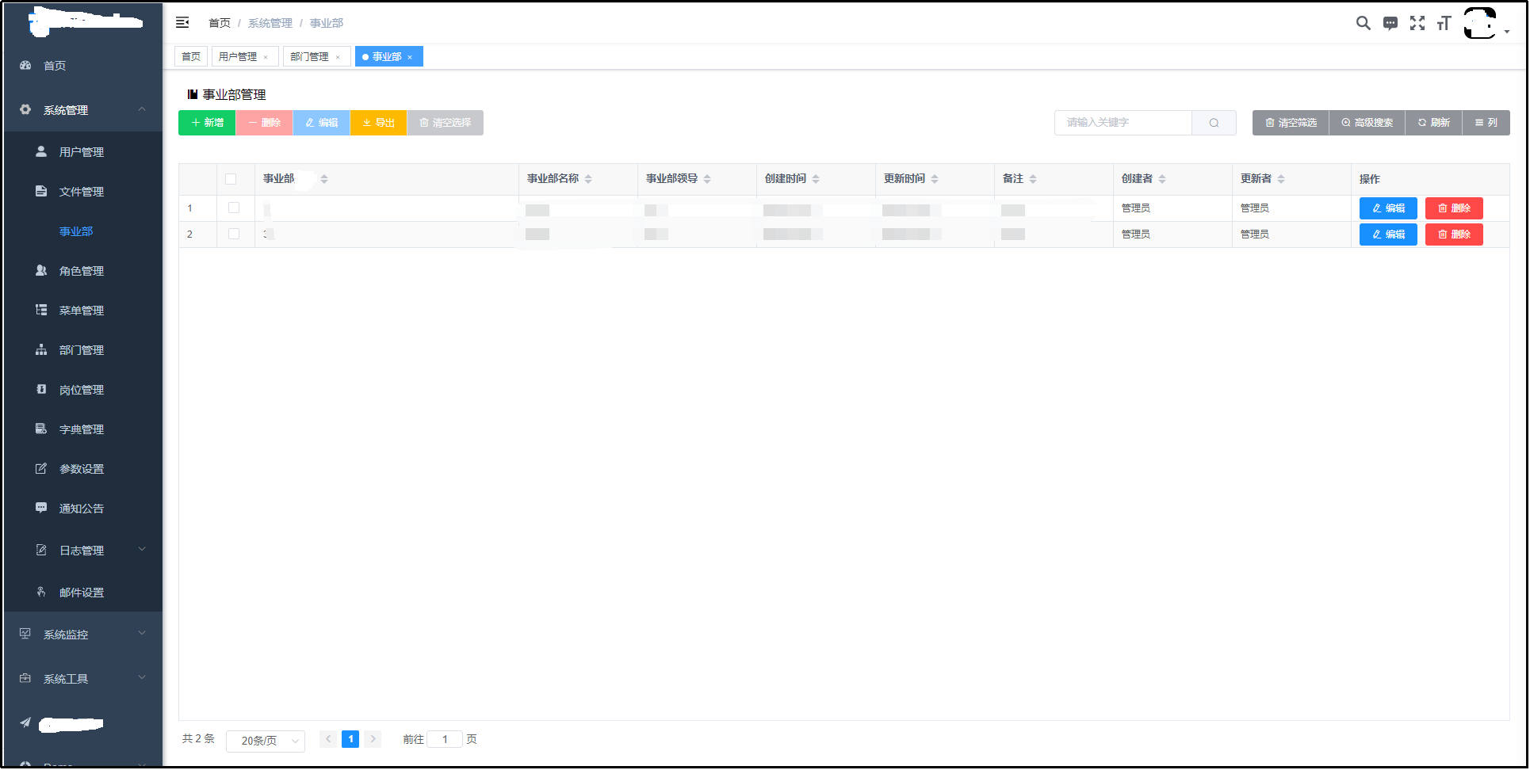The height and width of the screenshot is (770, 1530).
Task: Click 编辑 in row 2
Action: pyautogui.click(x=1388, y=234)
